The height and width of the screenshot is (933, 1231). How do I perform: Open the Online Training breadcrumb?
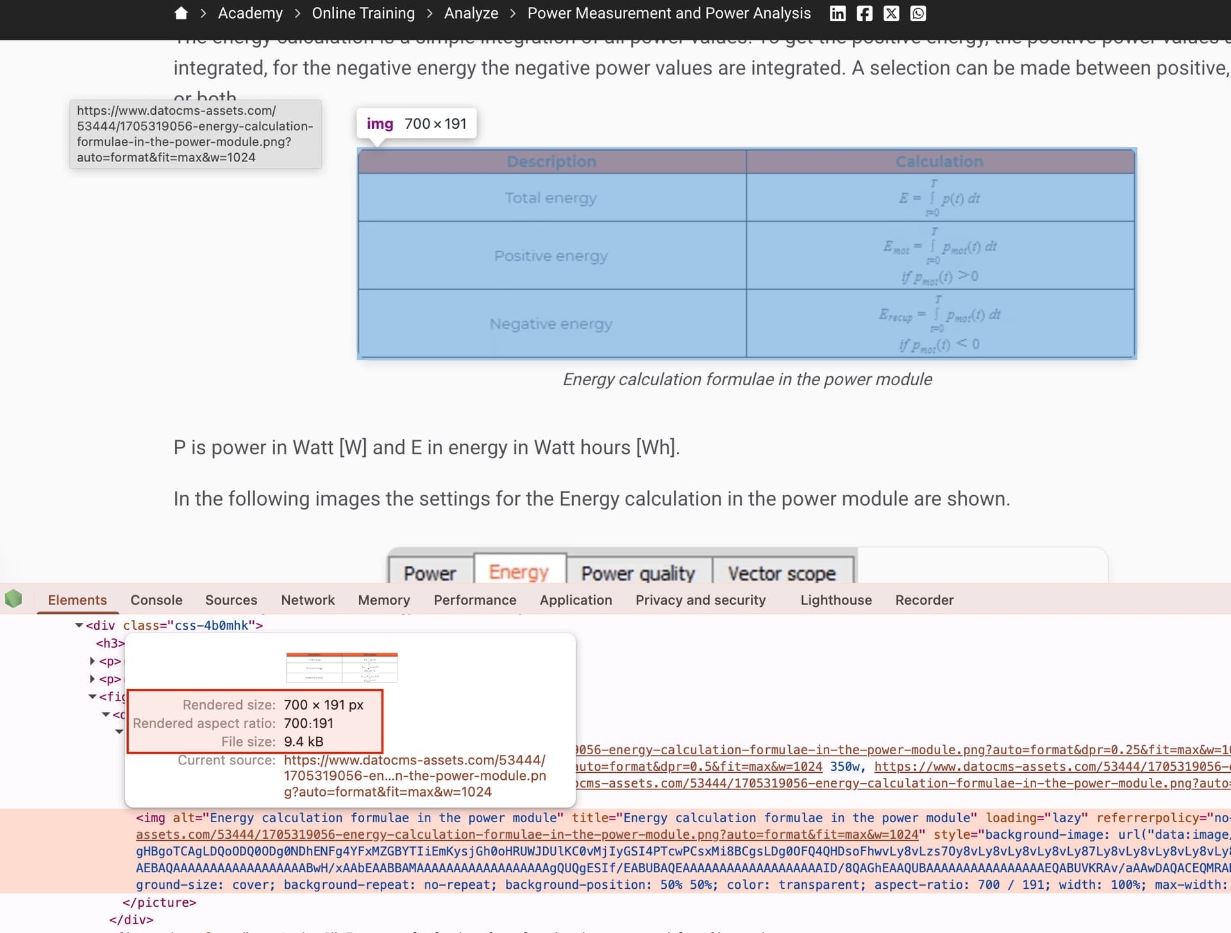[x=363, y=13]
